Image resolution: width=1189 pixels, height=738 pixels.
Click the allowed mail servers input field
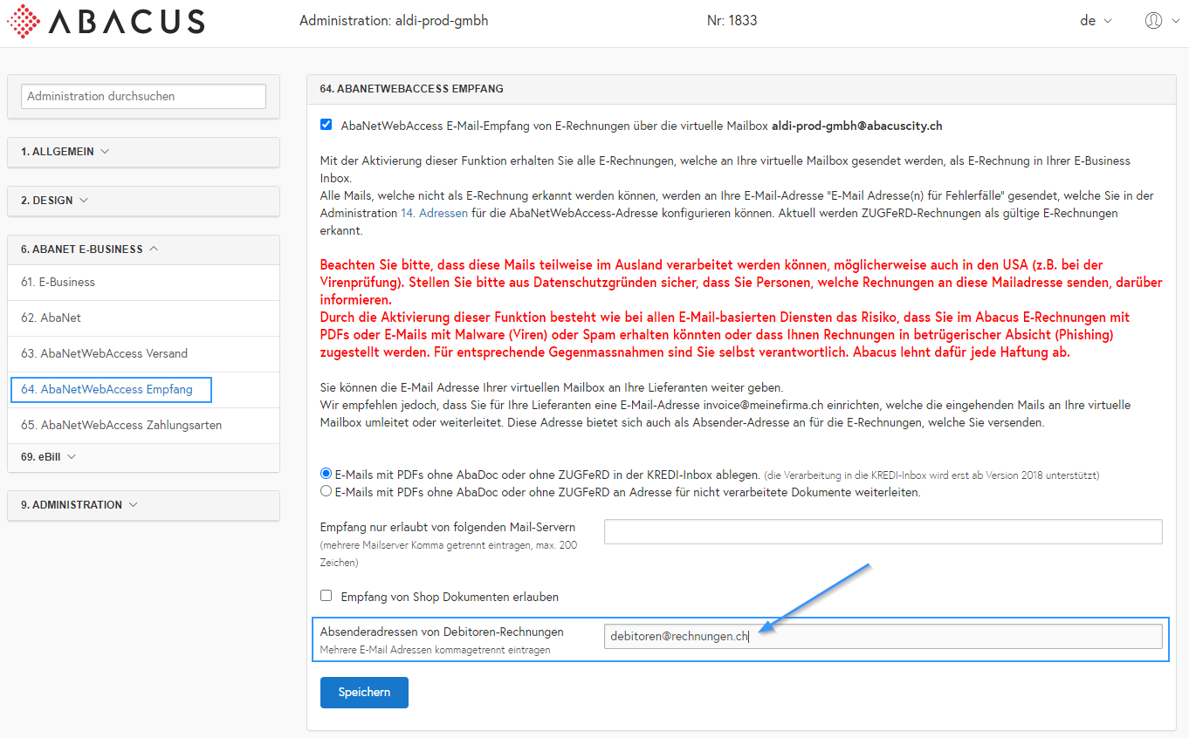883,531
